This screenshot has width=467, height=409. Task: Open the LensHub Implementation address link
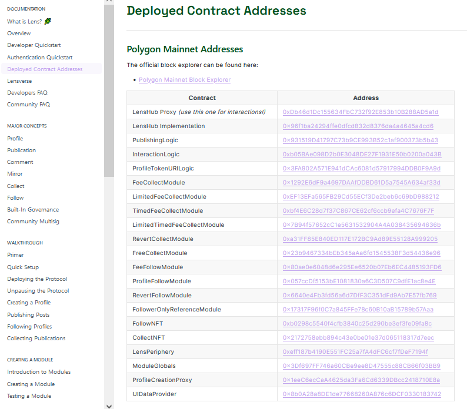click(358, 126)
